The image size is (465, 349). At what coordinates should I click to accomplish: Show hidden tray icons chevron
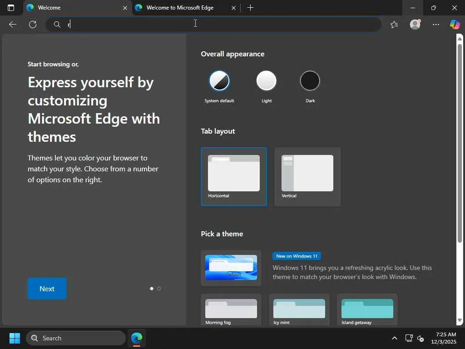(395, 338)
